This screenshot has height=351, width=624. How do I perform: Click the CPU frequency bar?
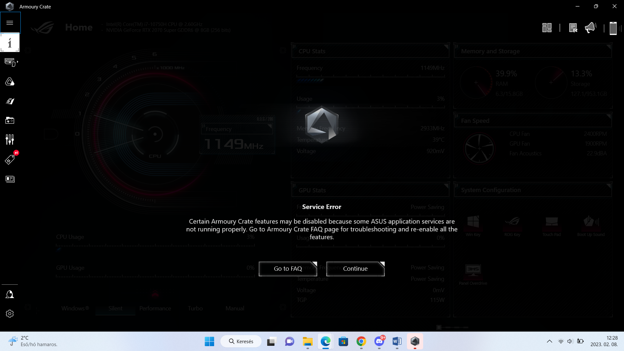point(370,78)
